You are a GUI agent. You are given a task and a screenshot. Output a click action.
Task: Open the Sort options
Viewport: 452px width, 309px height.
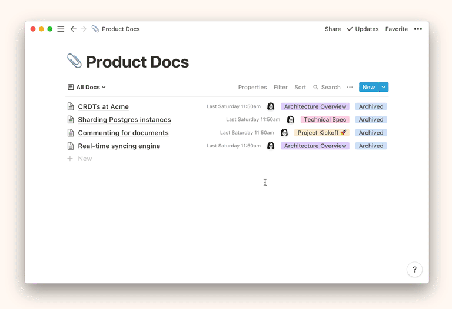(x=300, y=87)
